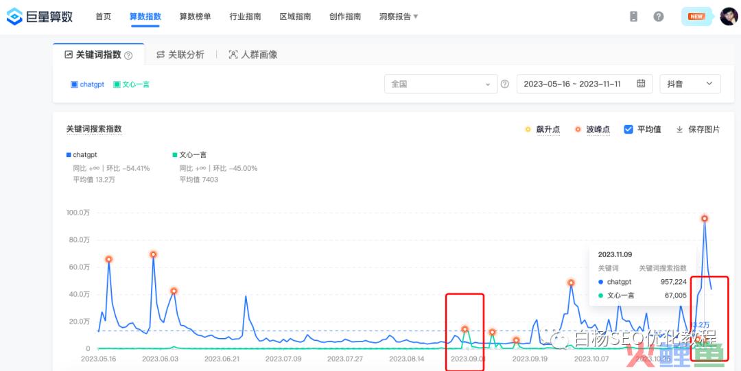Click the 巨量算数 logo icon
The width and height of the screenshot is (741, 371).
click(14, 16)
